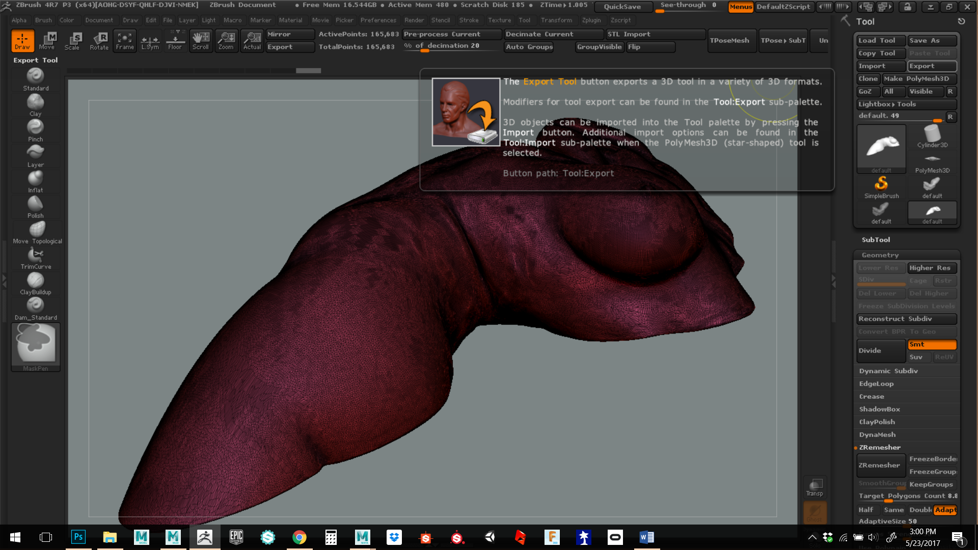Expand the Dynamic Subdiv section
The width and height of the screenshot is (978, 550).
point(889,371)
